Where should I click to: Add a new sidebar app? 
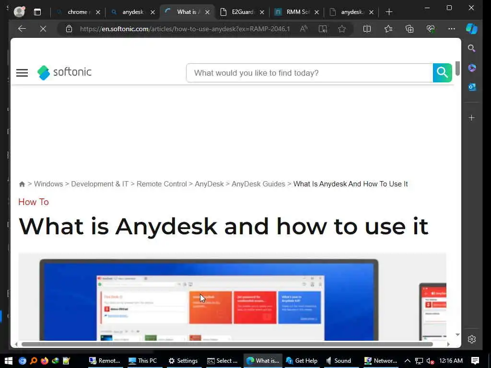(472, 118)
